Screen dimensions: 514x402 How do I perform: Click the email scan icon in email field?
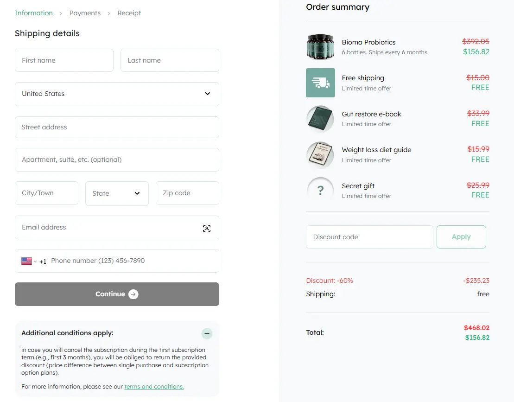pos(207,228)
